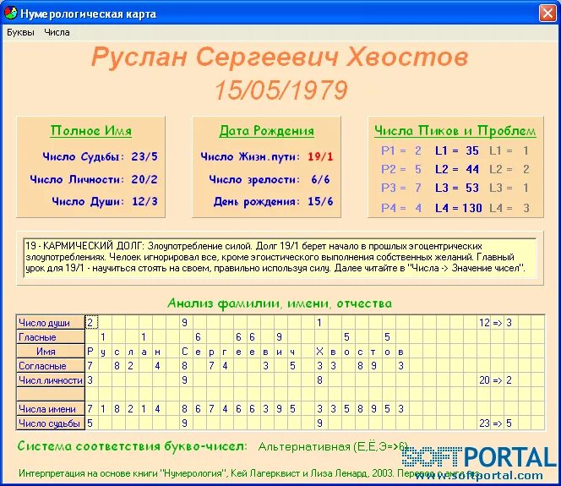Select the name title Руслан Сергеевич Хвостов

(280, 57)
